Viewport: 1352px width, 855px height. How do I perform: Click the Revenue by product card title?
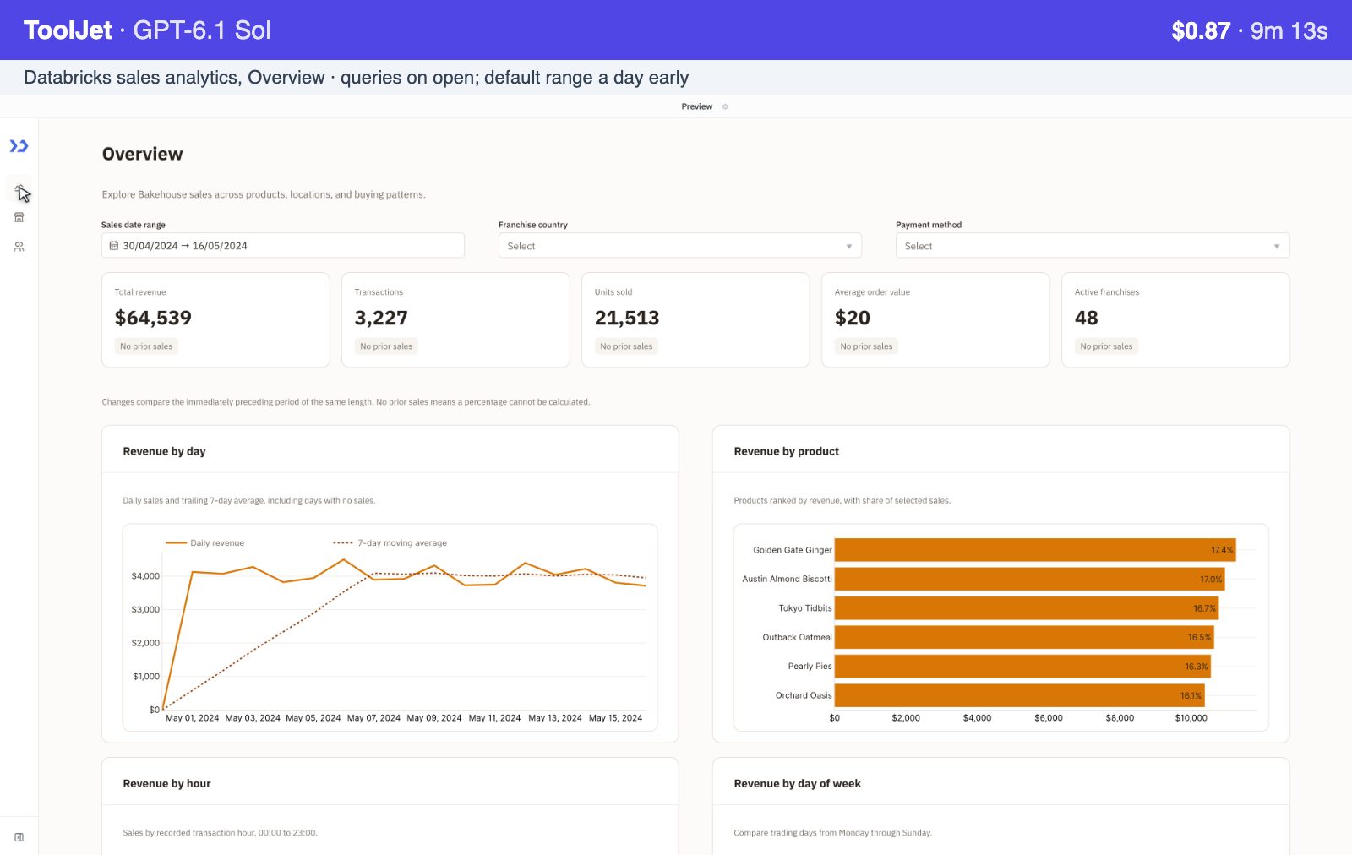click(x=787, y=451)
